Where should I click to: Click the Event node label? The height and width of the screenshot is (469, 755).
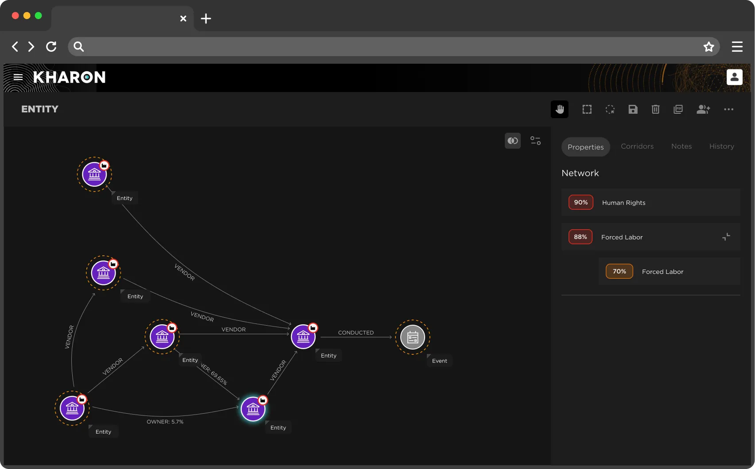tap(440, 361)
